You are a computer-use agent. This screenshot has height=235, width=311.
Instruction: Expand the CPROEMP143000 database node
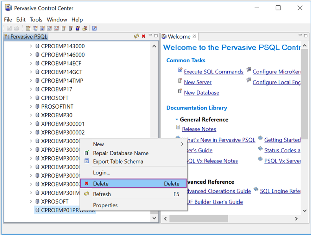point(31,46)
